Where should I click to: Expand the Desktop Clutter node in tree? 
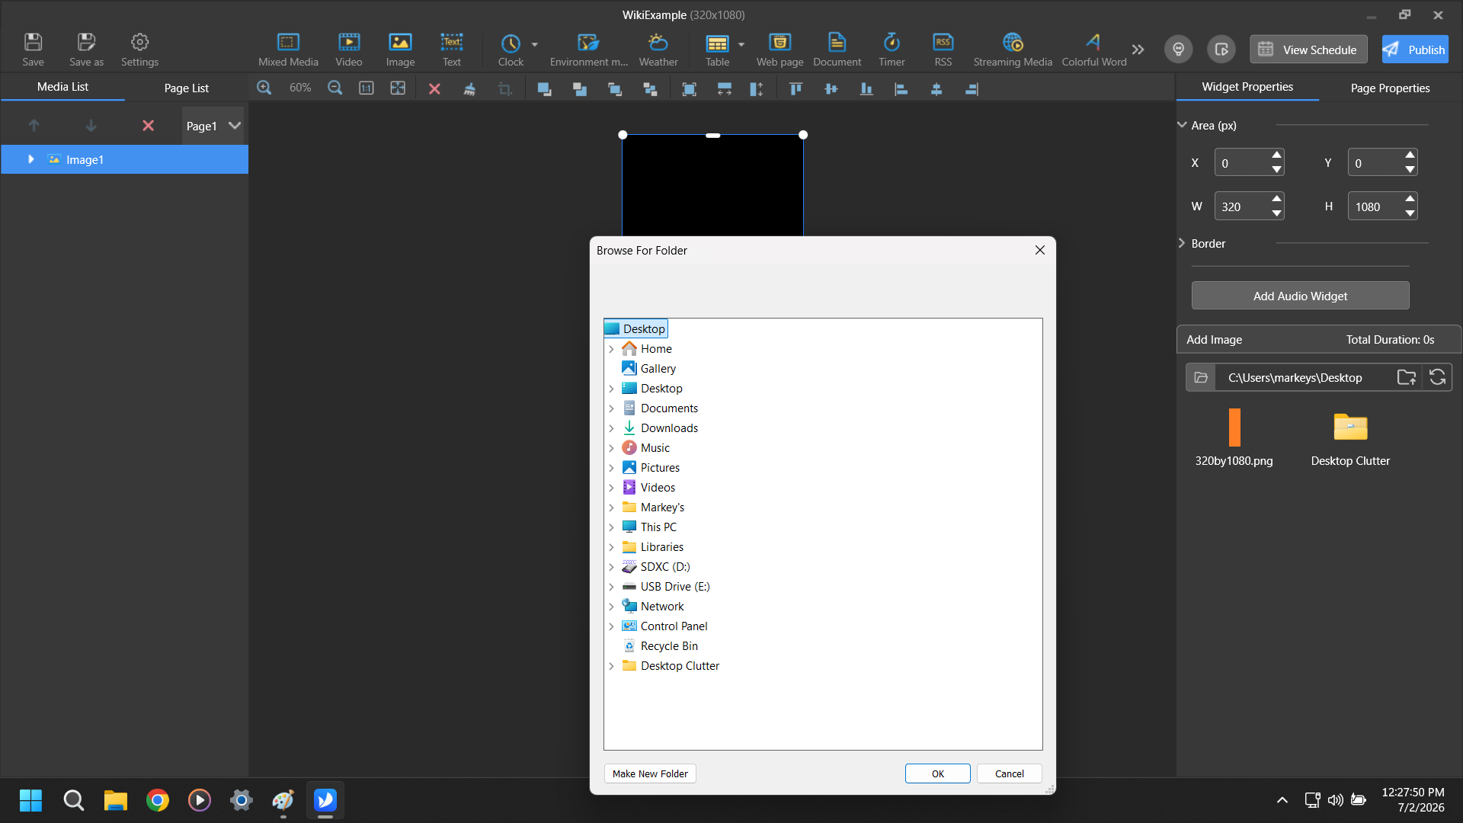coord(611,666)
